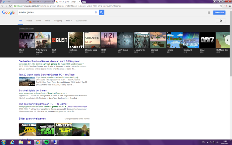Open The best survival games on PC link
This screenshot has height=145, width=232.
click(43, 104)
